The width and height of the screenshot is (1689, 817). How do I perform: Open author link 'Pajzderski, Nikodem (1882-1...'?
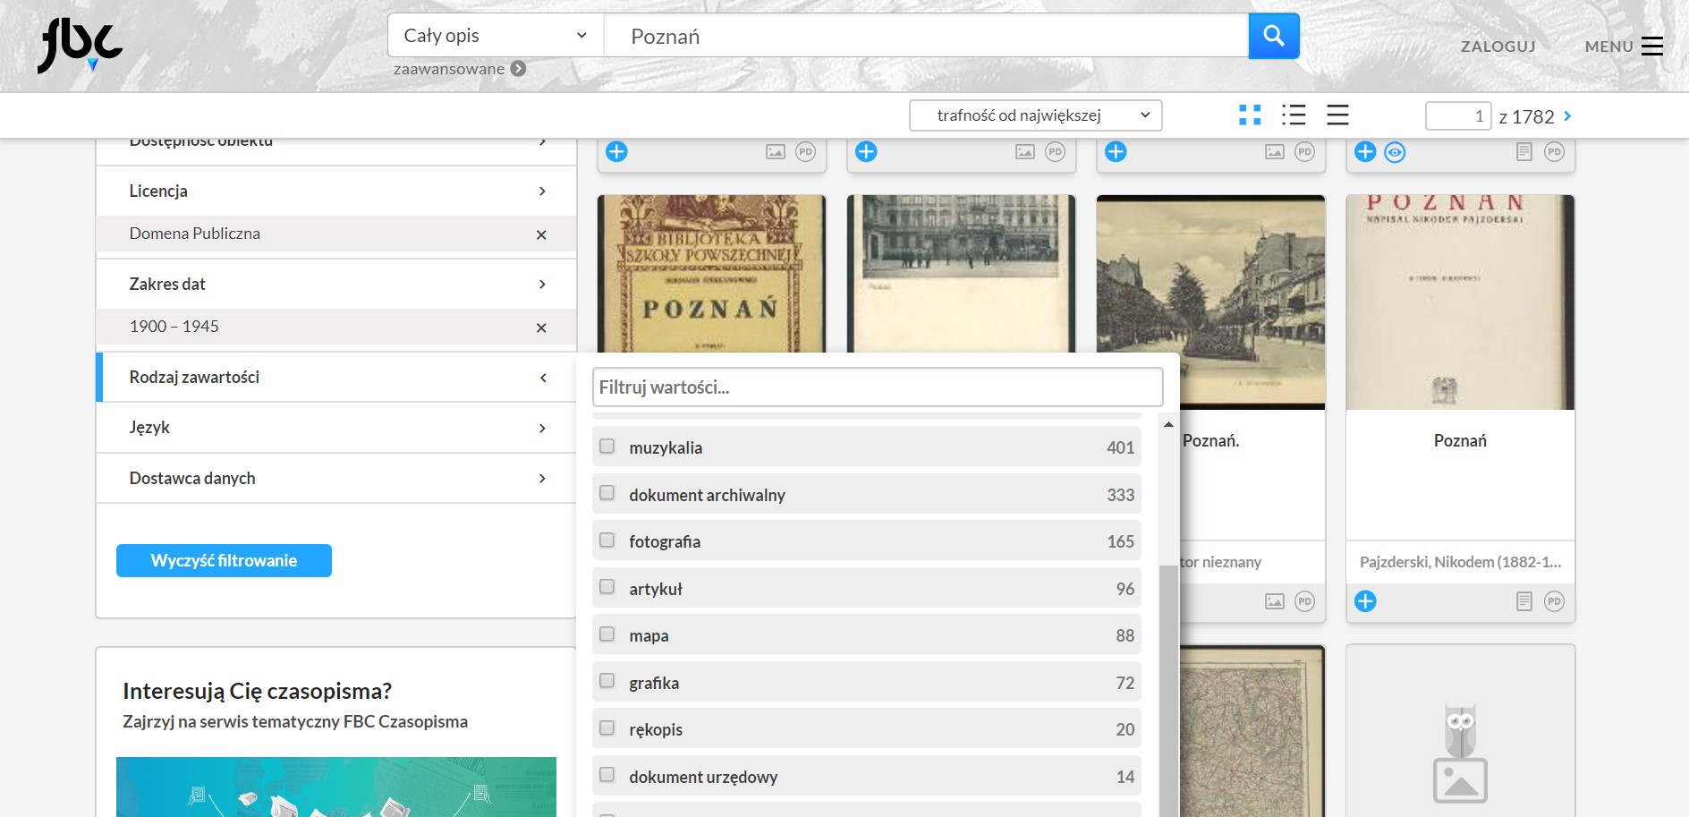pyautogui.click(x=1460, y=562)
